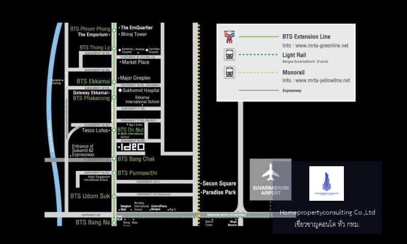The width and height of the screenshot is (407, 244).
Task: Click the BTS Phrom Phong station circle marker
Action: coord(113,30)
